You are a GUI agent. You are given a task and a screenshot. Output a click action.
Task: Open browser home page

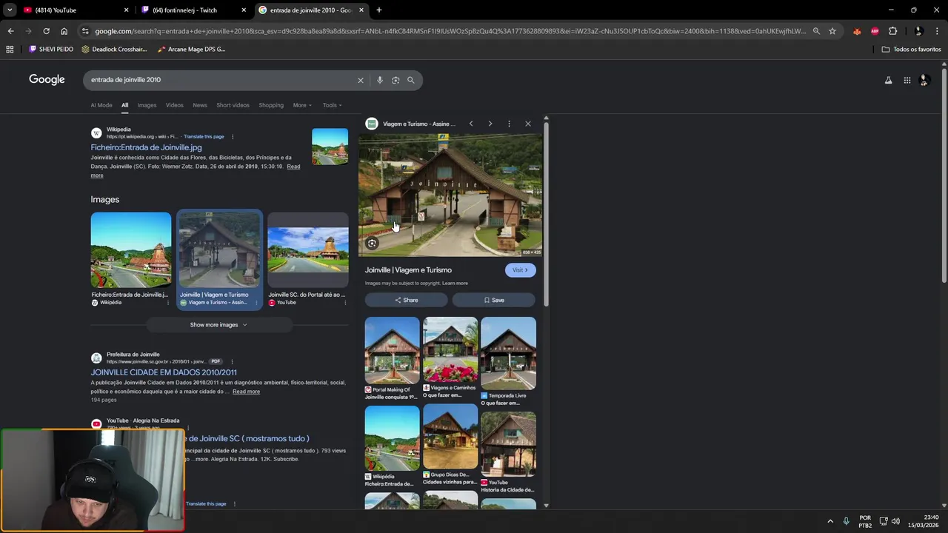click(64, 31)
